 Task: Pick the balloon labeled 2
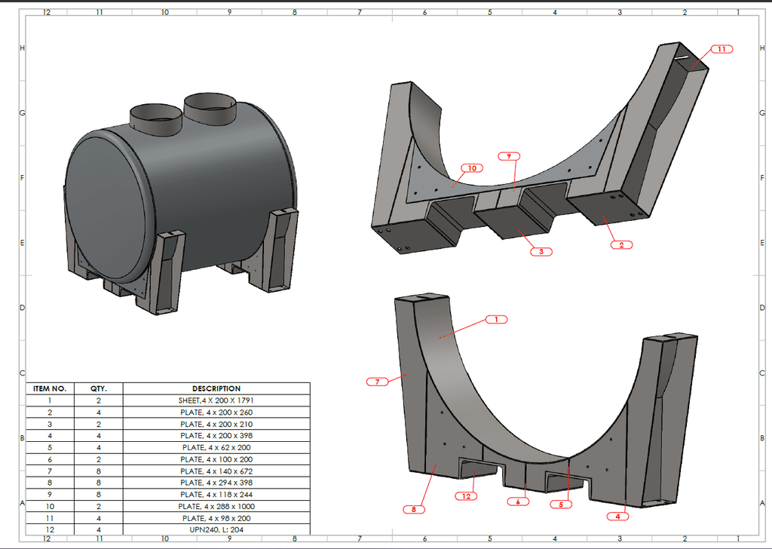[620, 244]
